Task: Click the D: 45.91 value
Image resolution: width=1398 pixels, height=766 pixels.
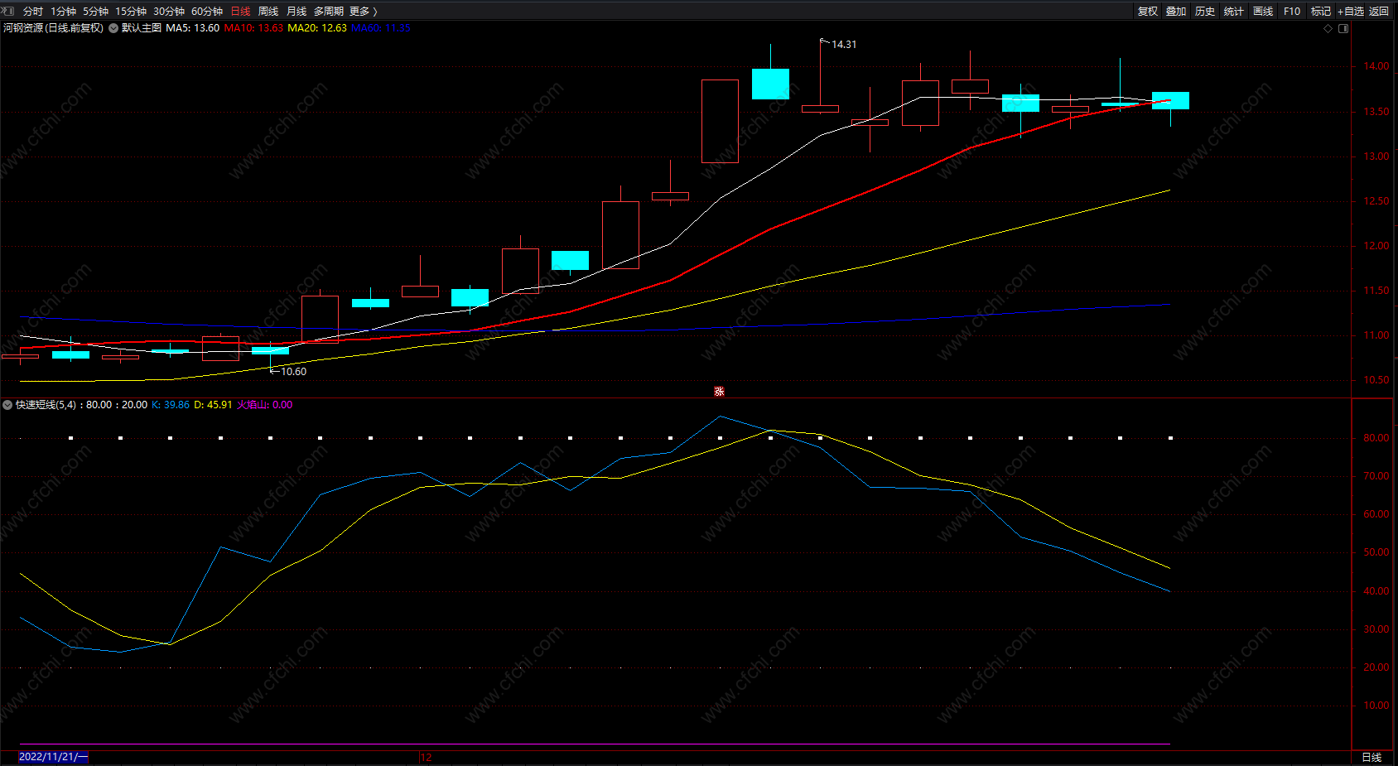Action: click(213, 405)
